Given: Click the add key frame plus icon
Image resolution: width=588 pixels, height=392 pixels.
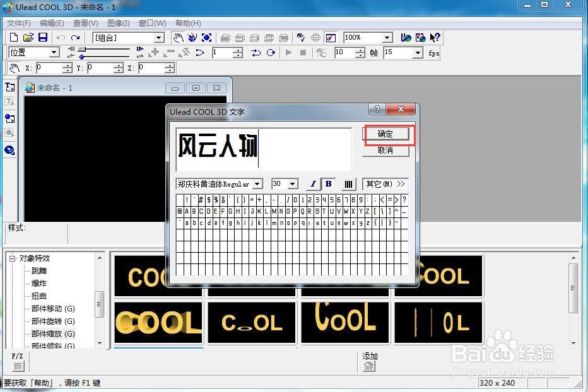Looking at the screenshot, I should 154,52.
